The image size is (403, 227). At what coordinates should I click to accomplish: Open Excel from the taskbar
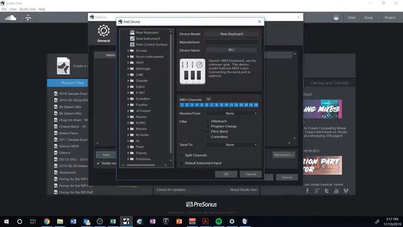[x=113, y=221]
